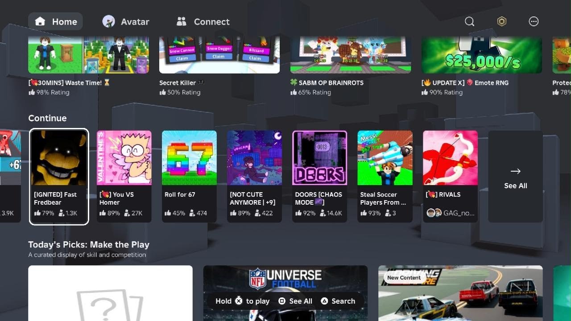Open the Secret Killer game thumbnail
The image size is (571, 321).
(x=219, y=55)
